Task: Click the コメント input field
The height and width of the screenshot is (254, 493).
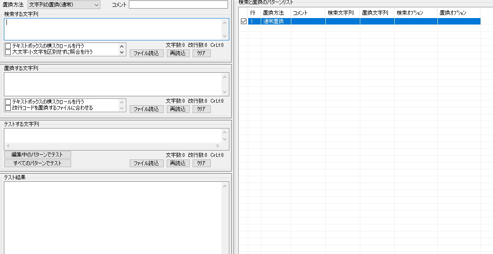Action: [x=178, y=5]
